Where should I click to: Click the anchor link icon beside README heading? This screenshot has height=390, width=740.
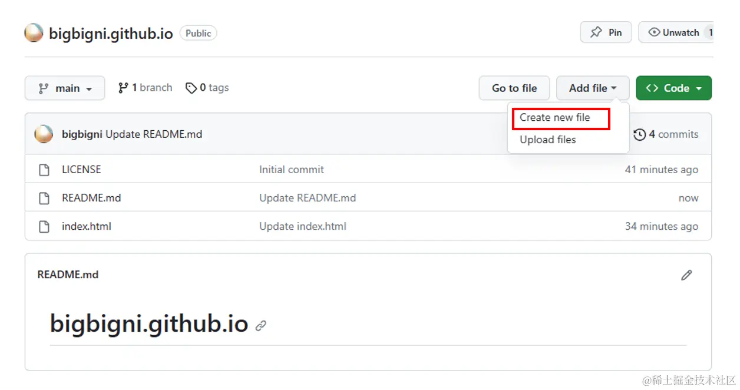coord(261,326)
